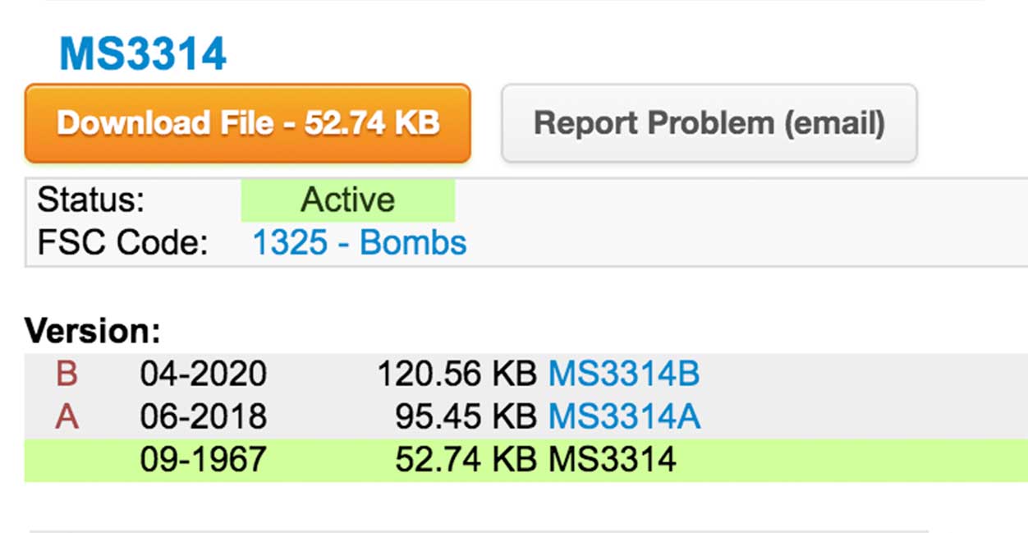Select revision letter B in version list
The width and height of the screenshot is (1028, 533).
click(x=67, y=374)
